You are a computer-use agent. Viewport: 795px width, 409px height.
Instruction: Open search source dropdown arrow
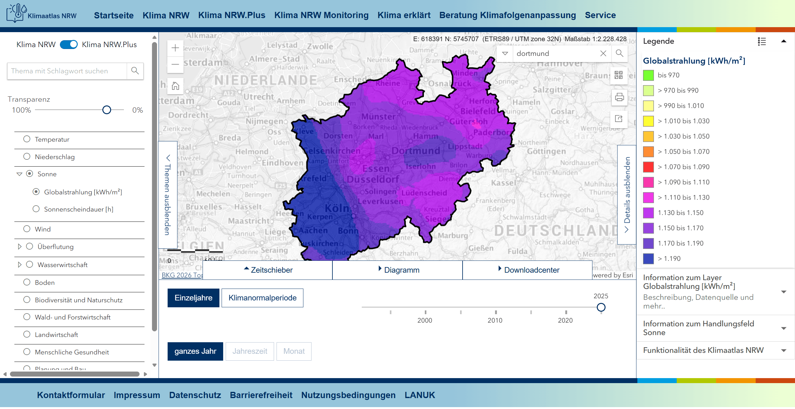505,54
